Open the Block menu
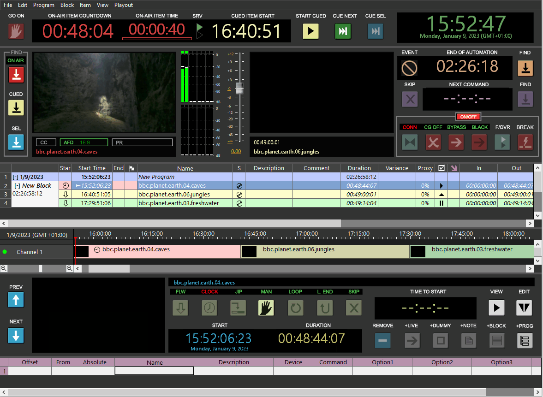This screenshot has height=397, width=543. point(67,5)
